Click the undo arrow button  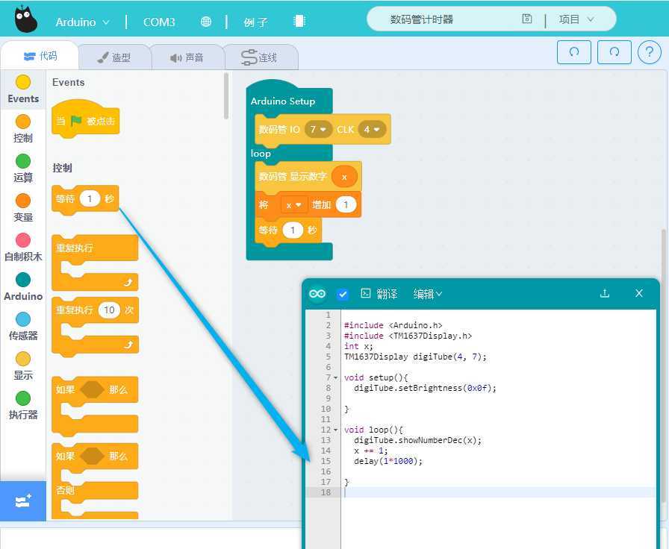pos(574,52)
